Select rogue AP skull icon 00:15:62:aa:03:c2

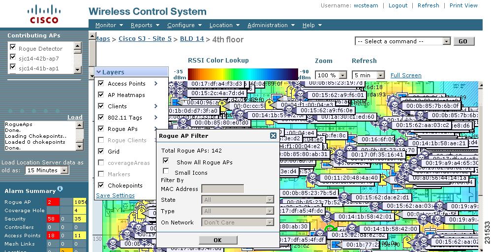coord(384,125)
